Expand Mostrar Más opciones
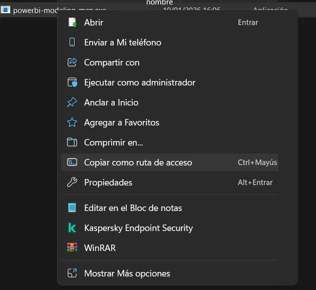The image size is (316, 290). point(127,273)
